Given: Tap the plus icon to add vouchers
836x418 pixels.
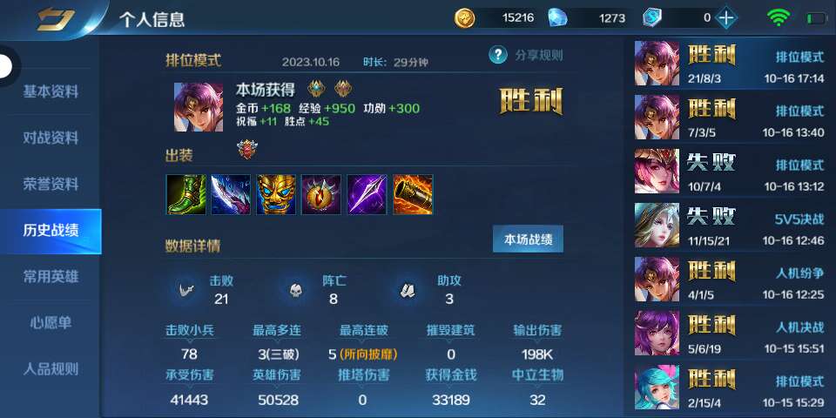Looking at the screenshot, I should point(725,18).
